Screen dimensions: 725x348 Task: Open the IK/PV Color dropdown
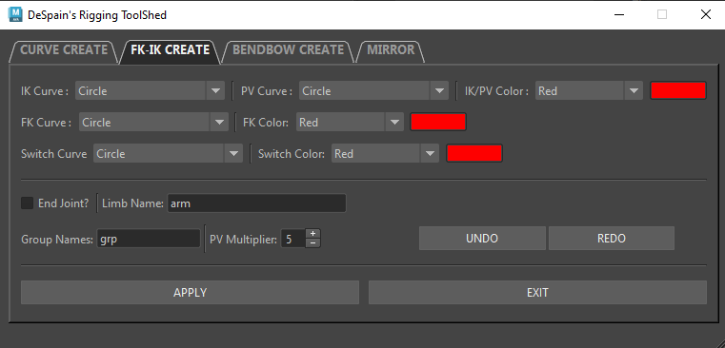point(589,91)
